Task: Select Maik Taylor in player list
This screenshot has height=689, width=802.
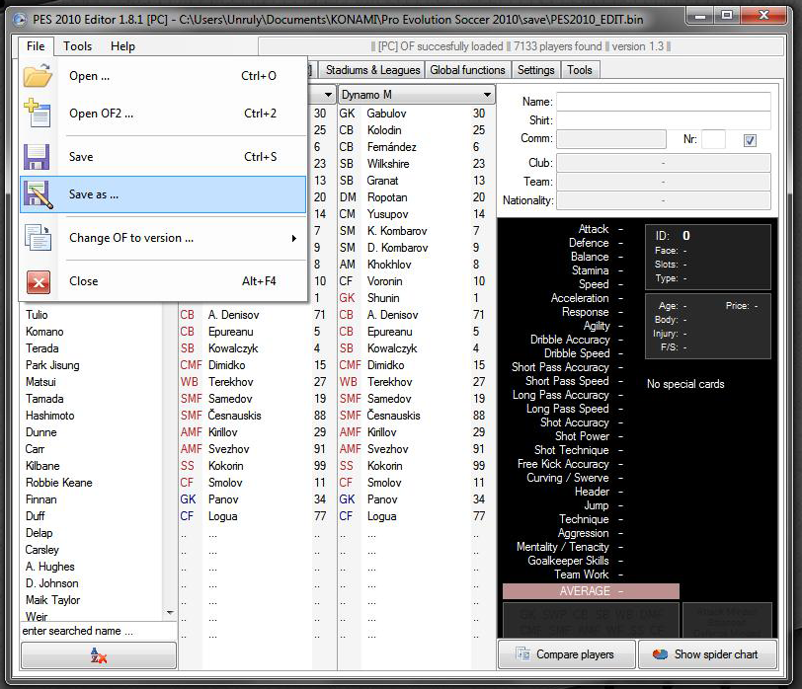Action: 52,600
